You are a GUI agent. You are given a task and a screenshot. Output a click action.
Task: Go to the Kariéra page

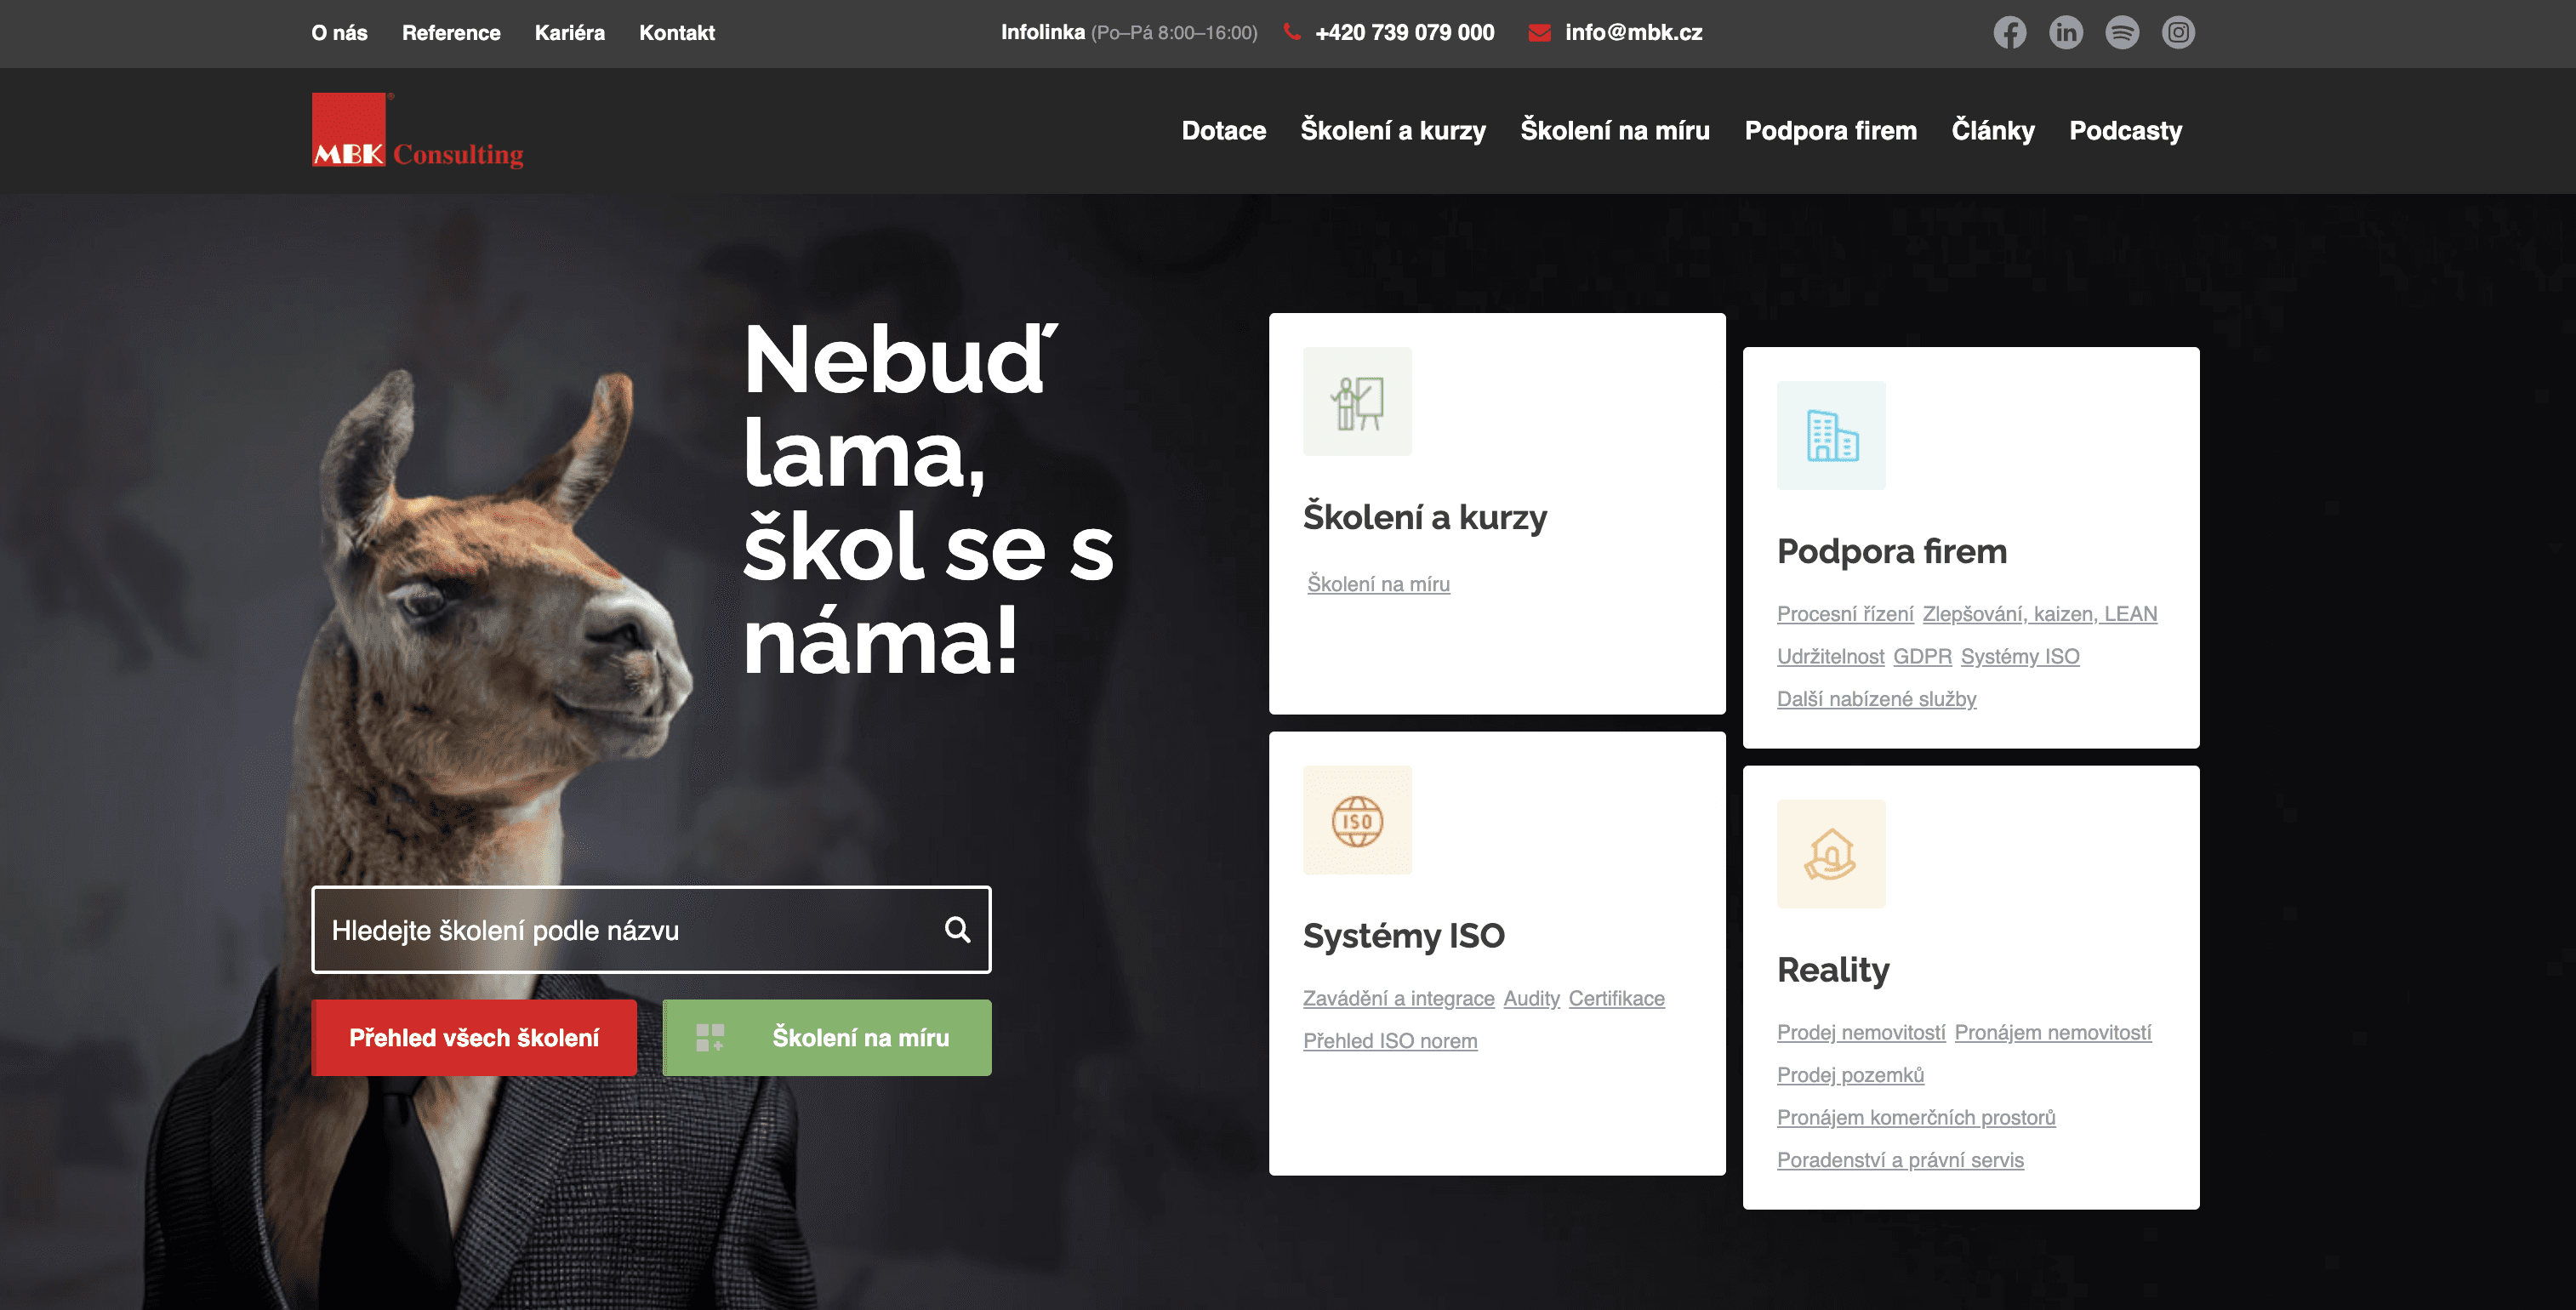tap(569, 33)
